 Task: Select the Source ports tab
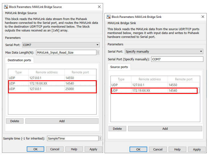(119, 67)
